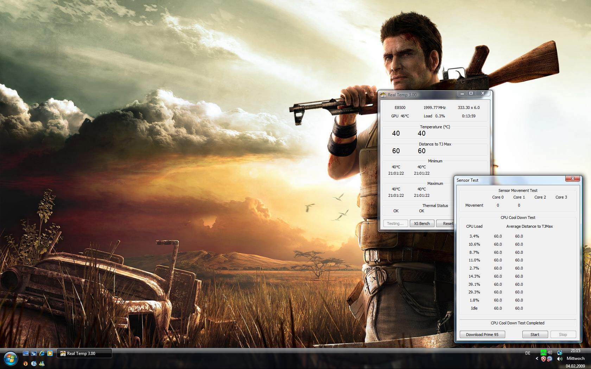Open the volume speaker tray icon
Screen dimensions: 591x369
pyautogui.click(x=559, y=359)
